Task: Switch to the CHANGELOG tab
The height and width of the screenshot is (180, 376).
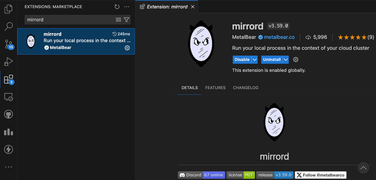Action: point(245,88)
